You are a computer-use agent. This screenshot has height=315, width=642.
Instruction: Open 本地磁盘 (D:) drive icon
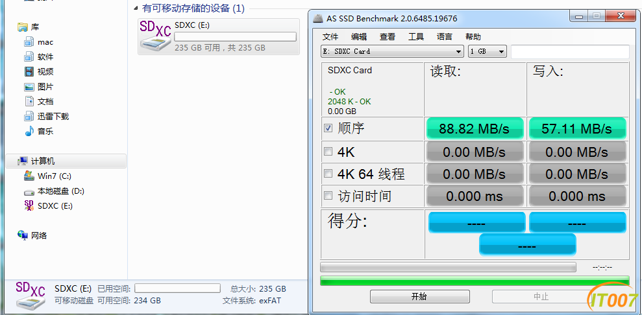29,191
